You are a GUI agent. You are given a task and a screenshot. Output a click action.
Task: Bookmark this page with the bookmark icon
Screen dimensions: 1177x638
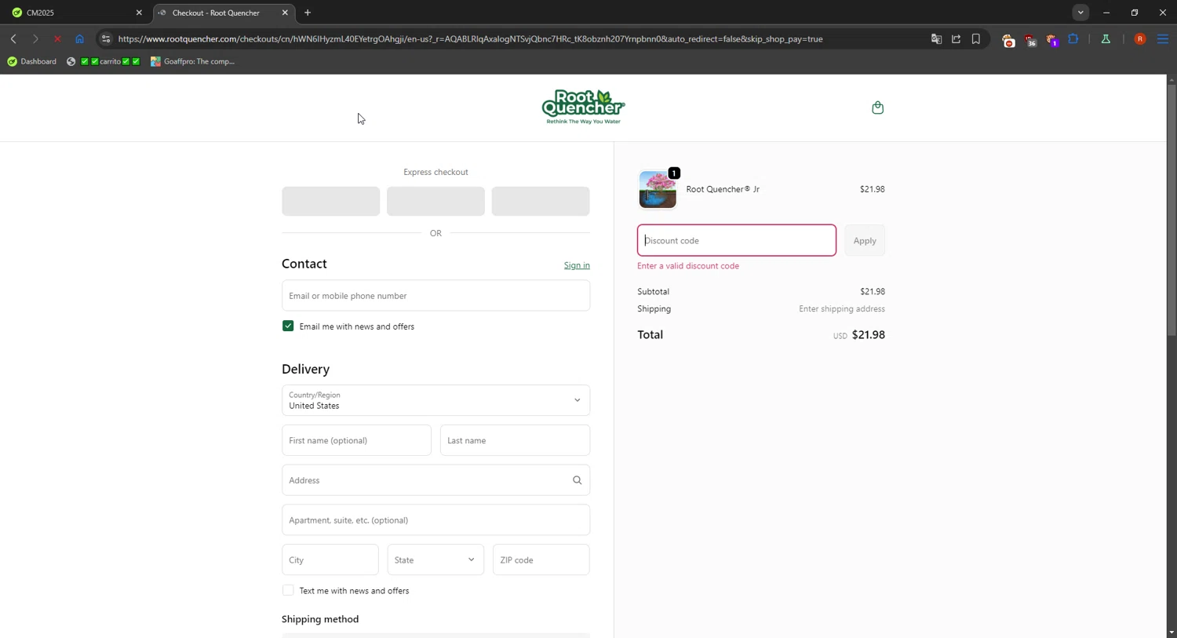tap(976, 38)
